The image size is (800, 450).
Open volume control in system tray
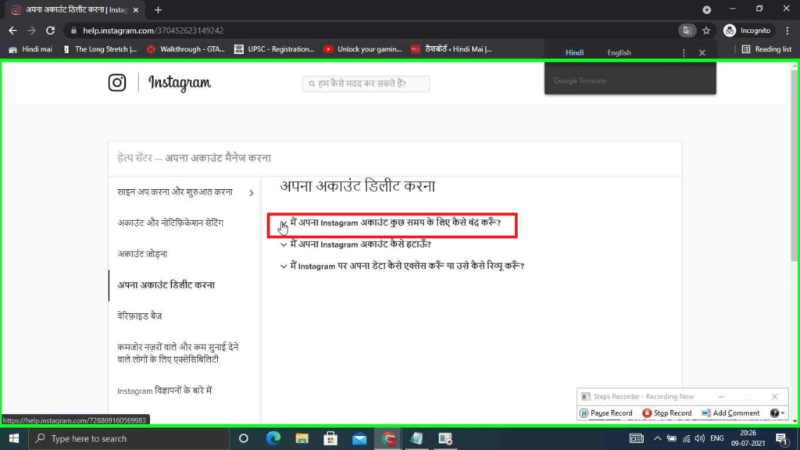point(699,438)
